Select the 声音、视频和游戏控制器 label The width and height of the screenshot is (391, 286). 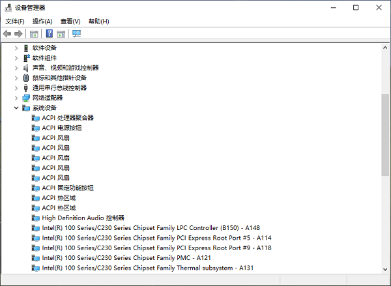tap(66, 68)
